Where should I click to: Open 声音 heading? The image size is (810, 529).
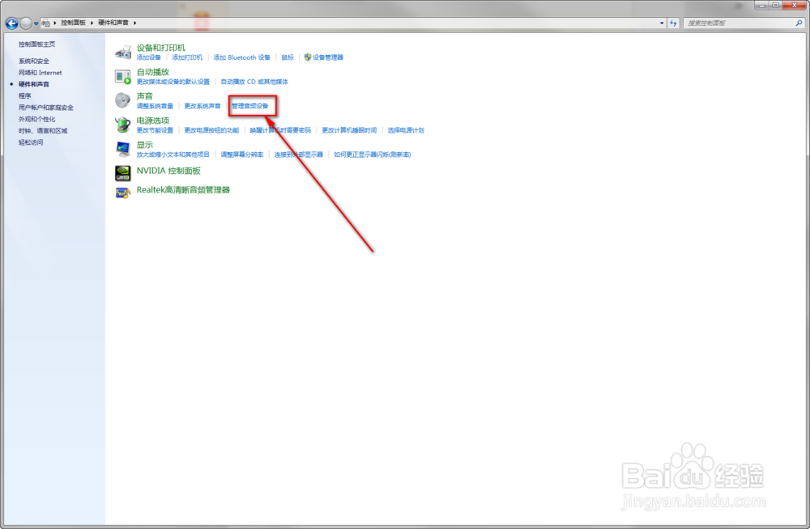145,96
